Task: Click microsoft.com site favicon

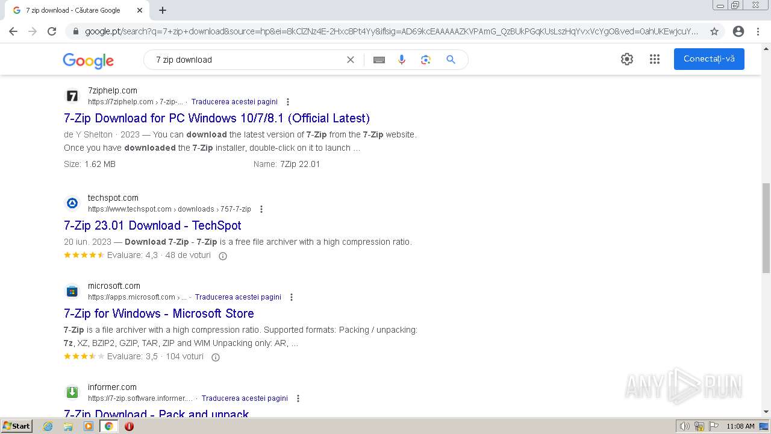Action: pyautogui.click(x=72, y=291)
